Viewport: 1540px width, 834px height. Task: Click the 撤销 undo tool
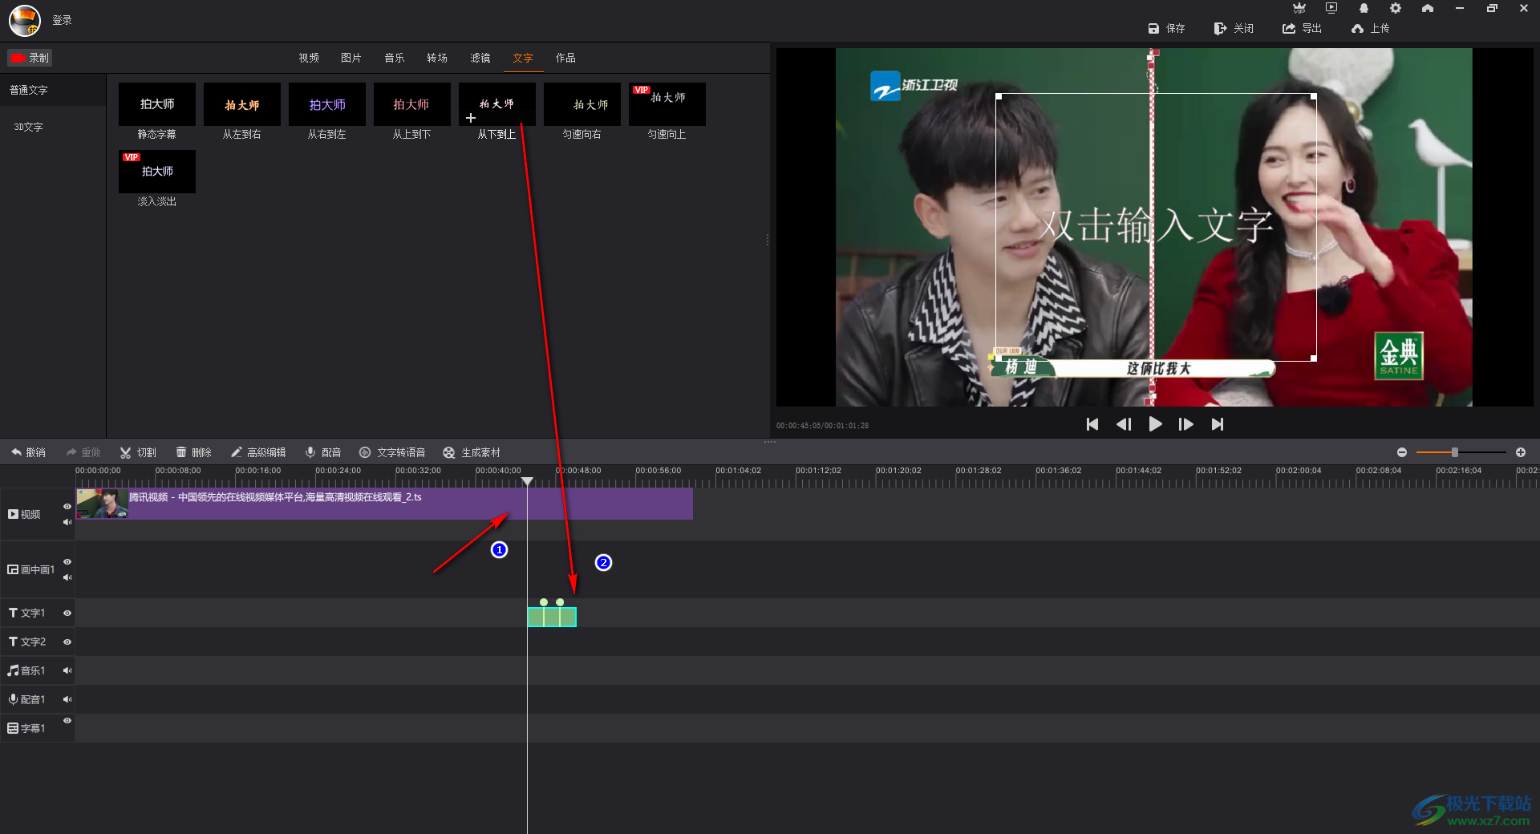click(x=28, y=452)
